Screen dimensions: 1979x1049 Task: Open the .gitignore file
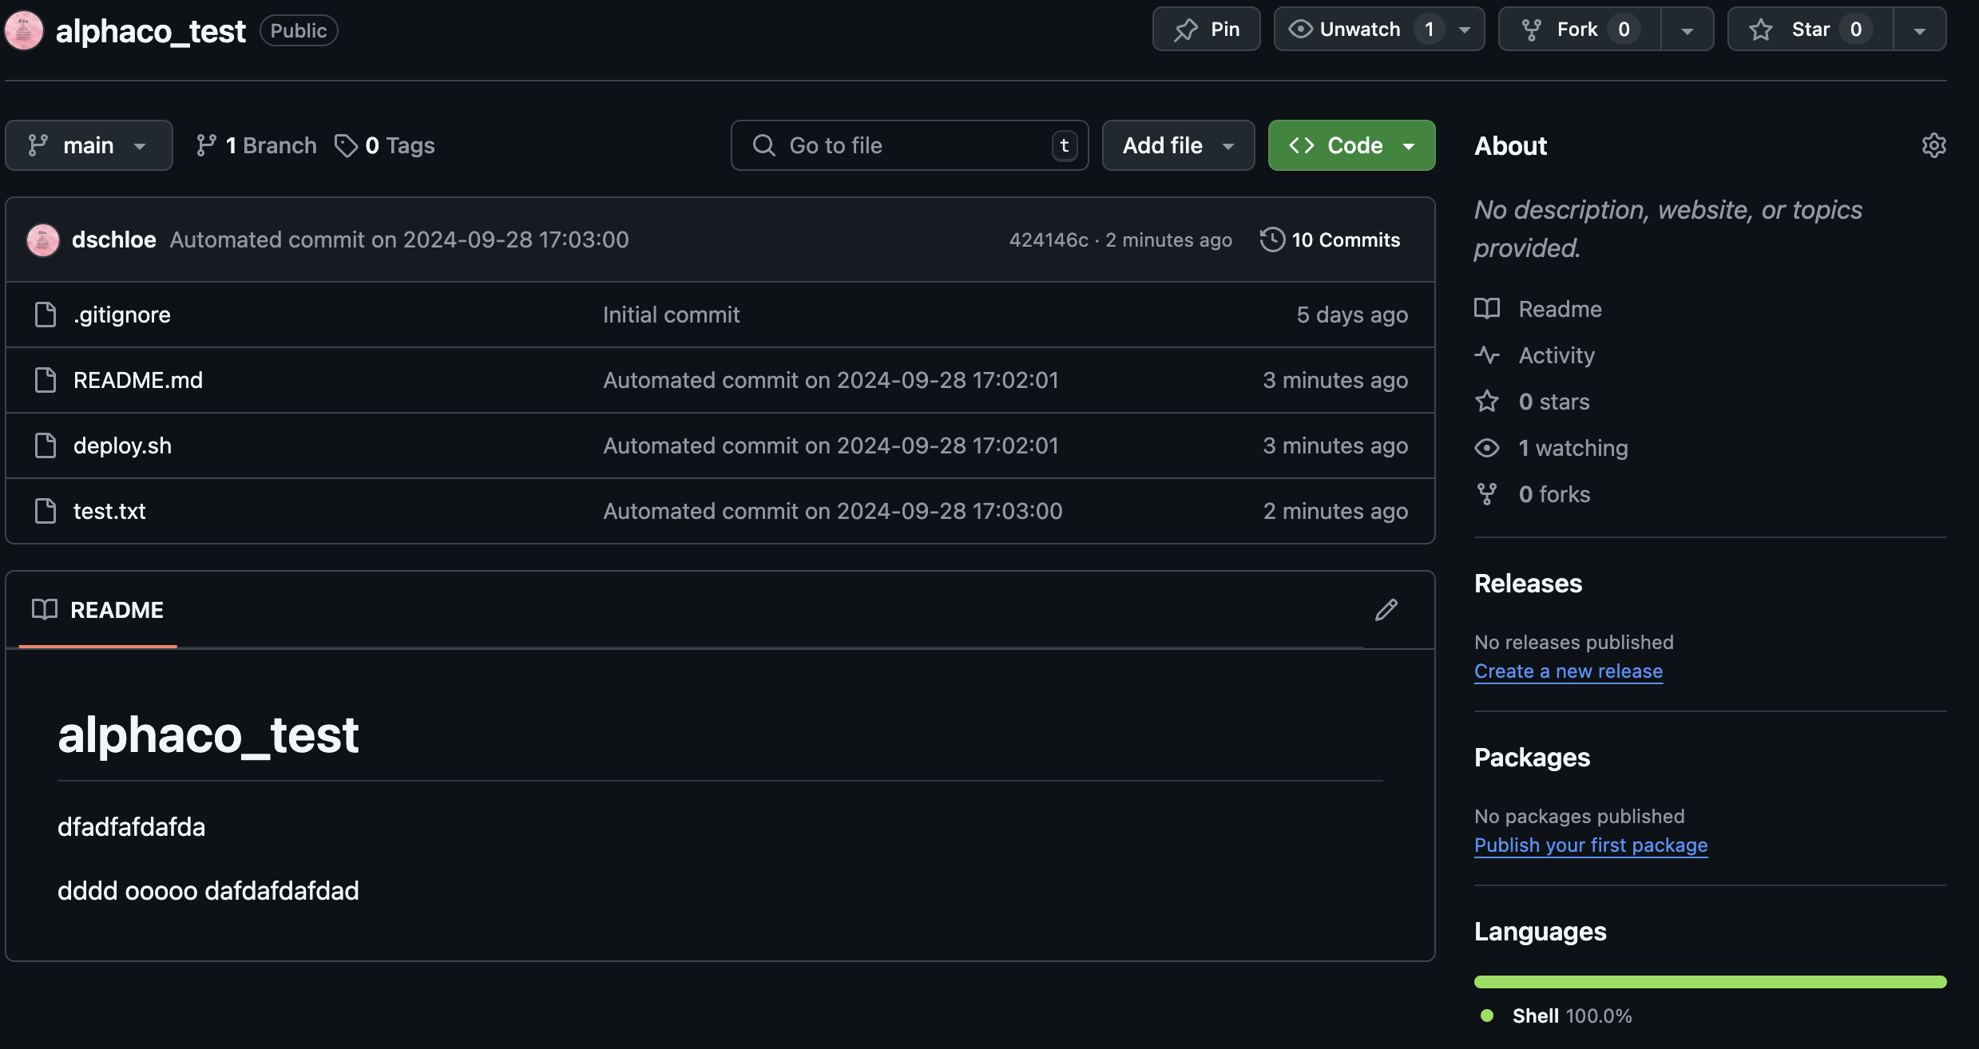122,315
